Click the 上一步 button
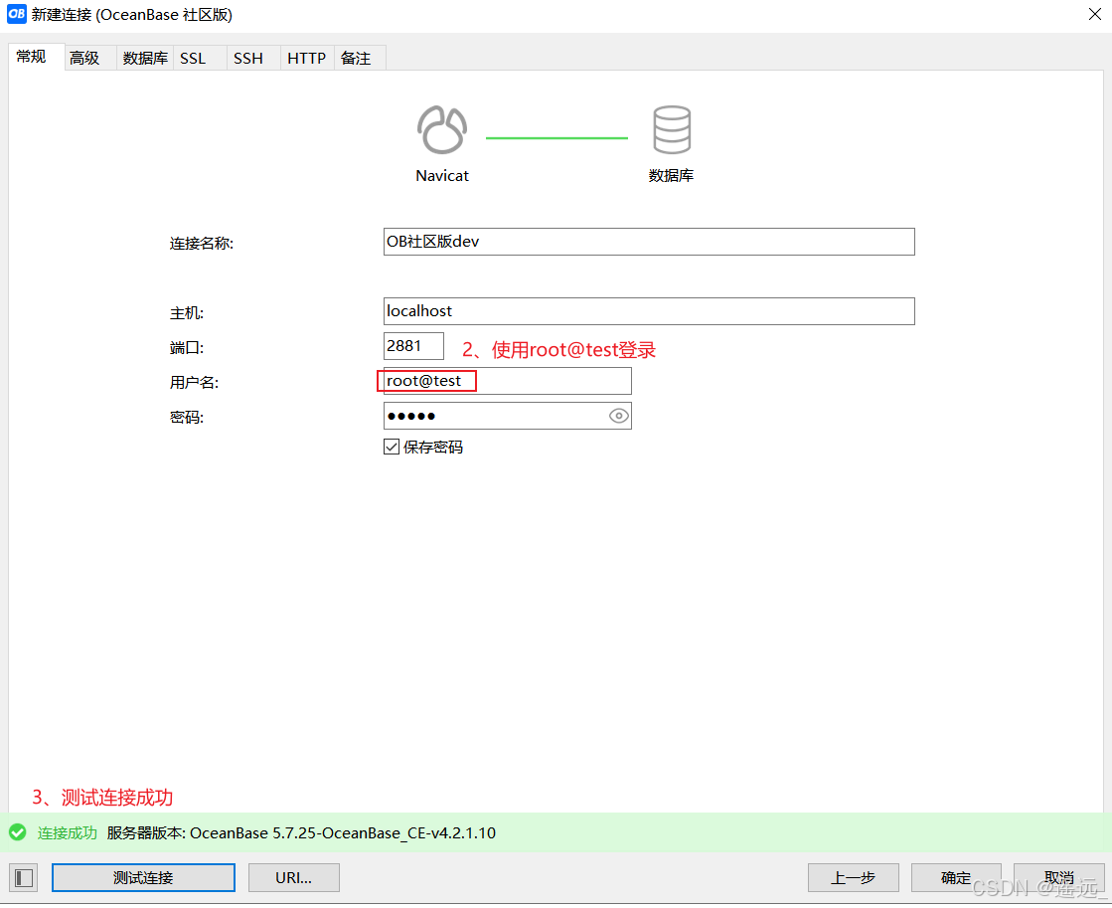This screenshot has height=908, width=1112. click(x=854, y=877)
